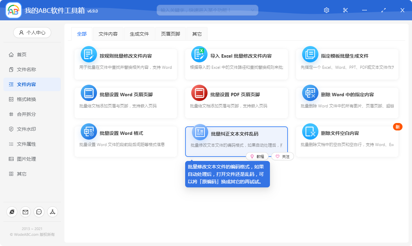
Task: Open the settings gear in title bar
Action: pos(326,10)
